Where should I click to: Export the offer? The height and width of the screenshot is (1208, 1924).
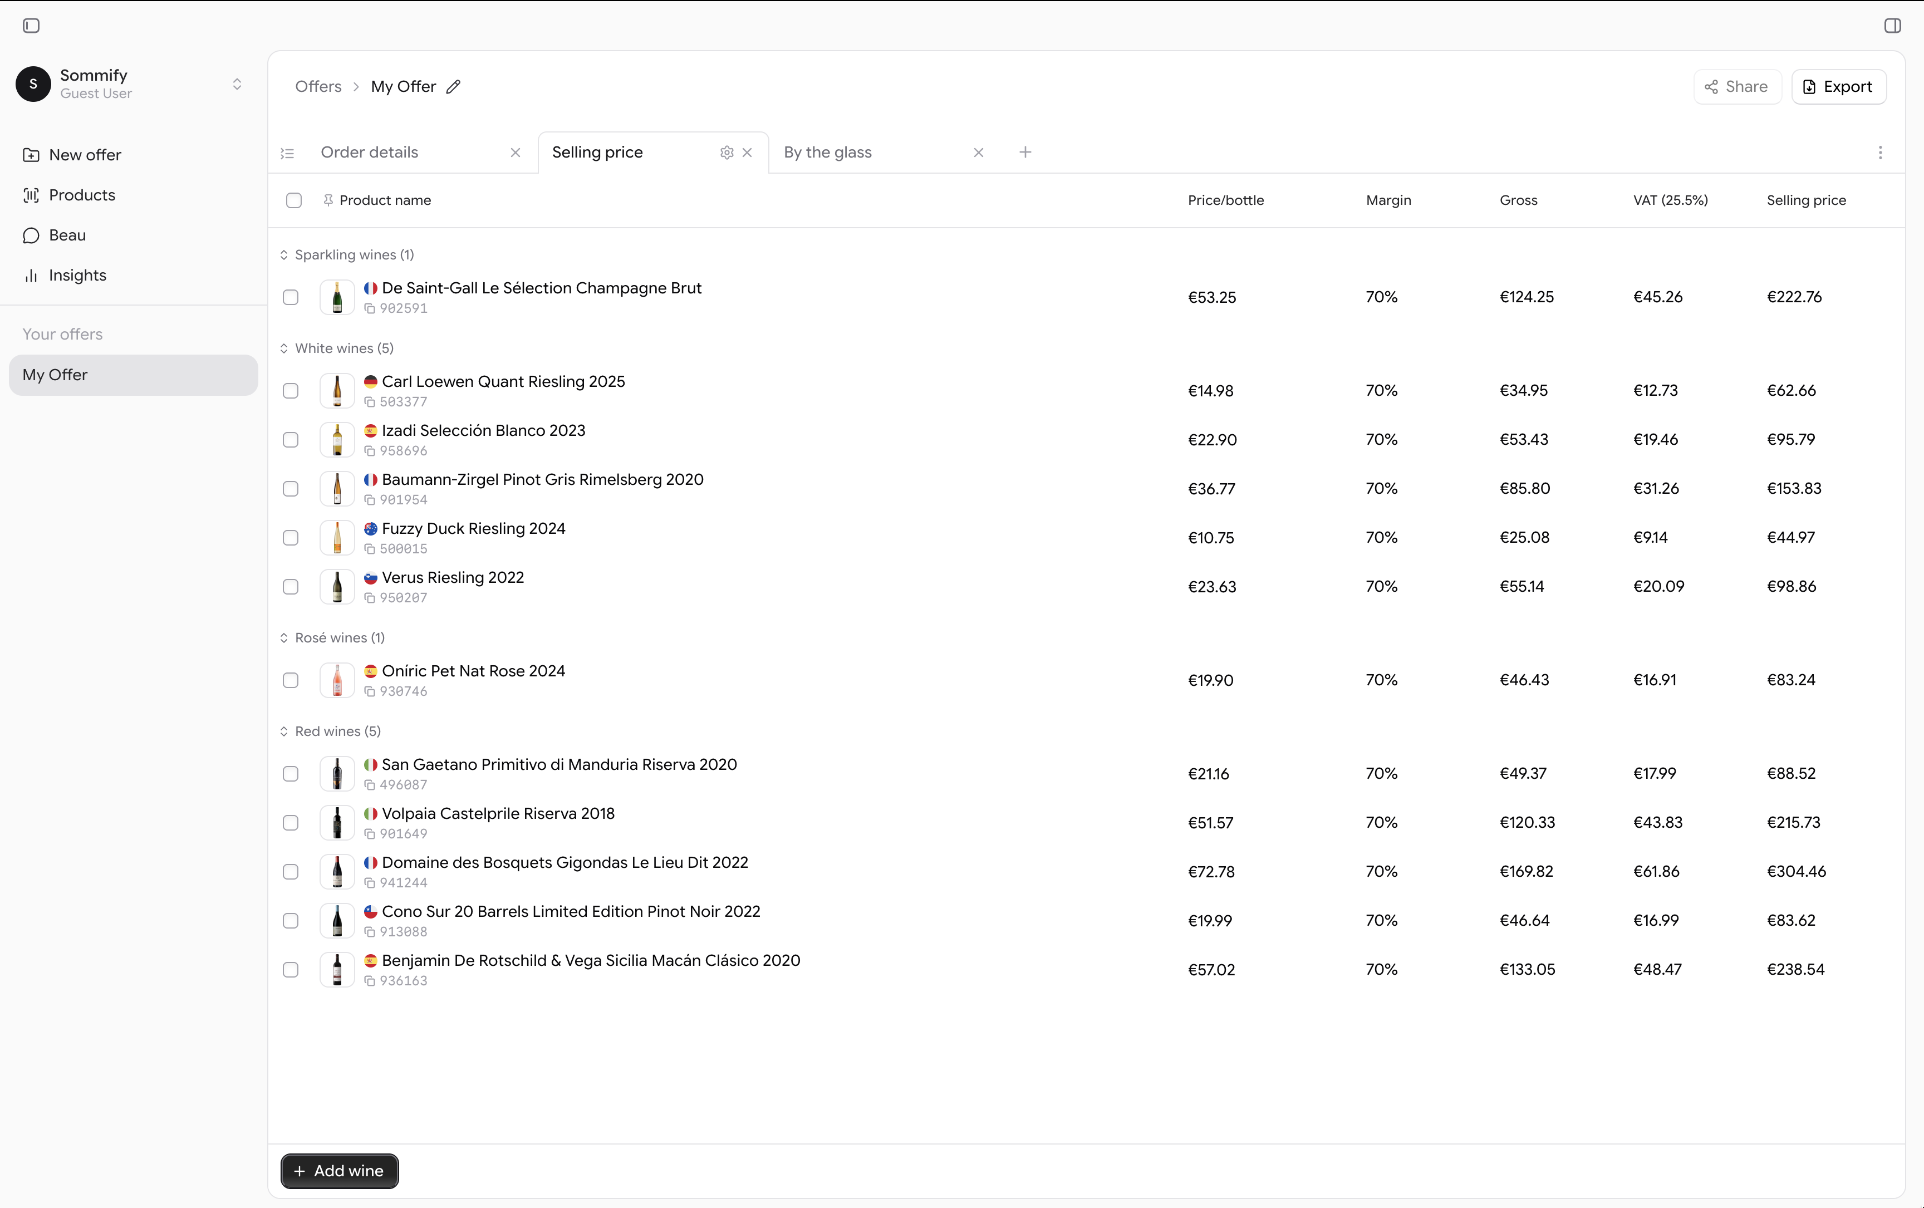coord(1838,86)
